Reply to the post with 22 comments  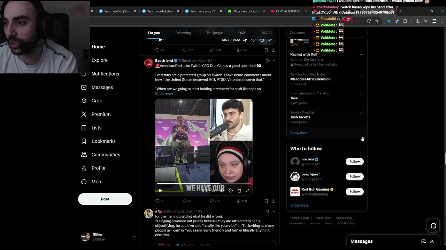coord(160,50)
